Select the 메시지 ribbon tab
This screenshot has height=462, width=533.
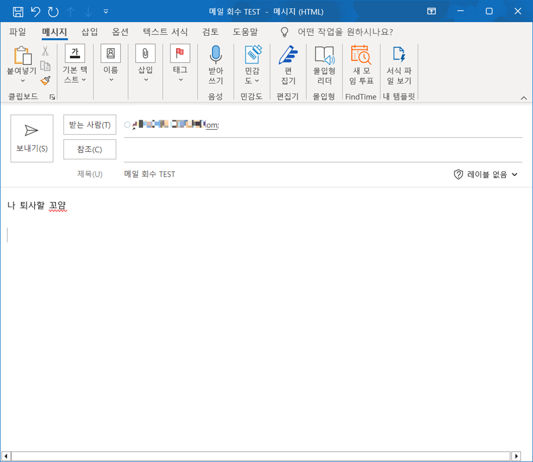pos(55,32)
